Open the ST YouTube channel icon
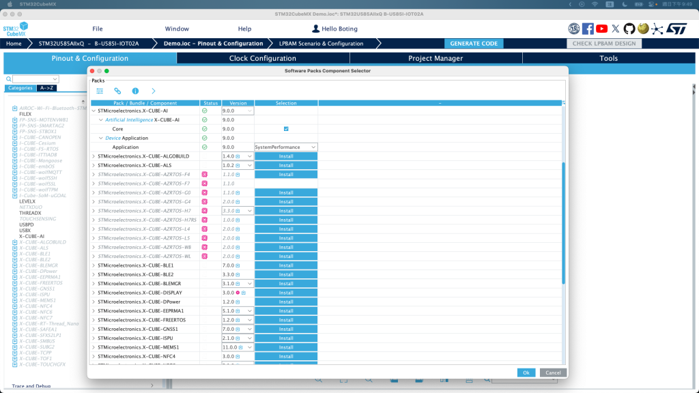The height and width of the screenshot is (393, 699). (x=601, y=29)
